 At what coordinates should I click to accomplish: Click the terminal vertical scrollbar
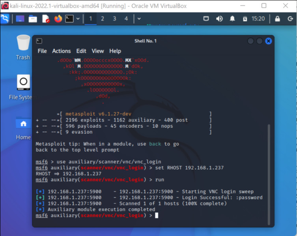pyautogui.click(x=269, y=174)
